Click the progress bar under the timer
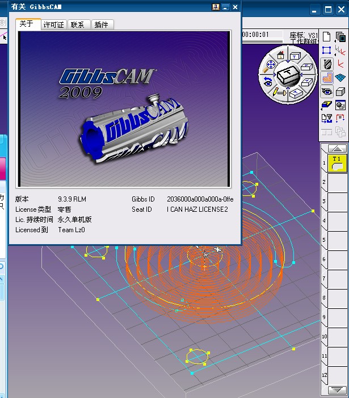Viewport: 349px width, 398px height. tap(262, 41)
